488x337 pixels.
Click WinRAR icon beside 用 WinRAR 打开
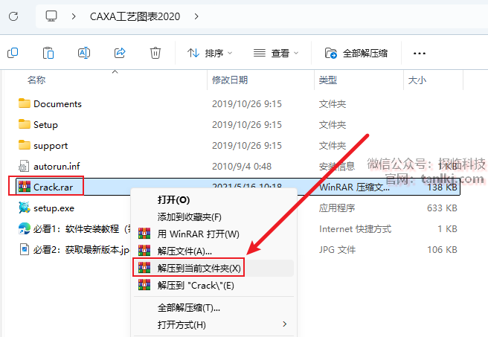pos(144,234)
